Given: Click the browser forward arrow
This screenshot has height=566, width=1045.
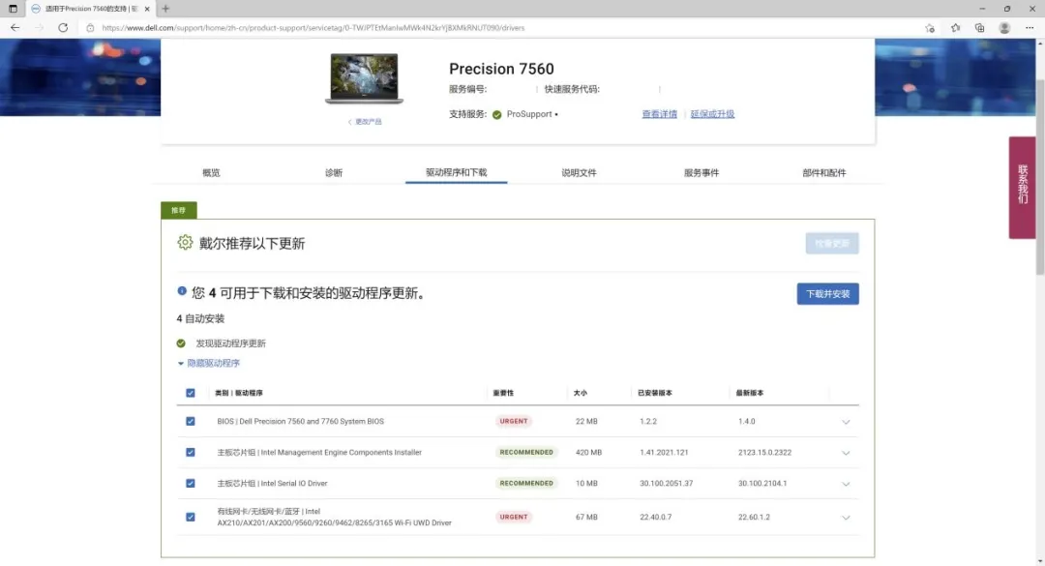Looking at the screenshot, I should click(x=39, y=28).
